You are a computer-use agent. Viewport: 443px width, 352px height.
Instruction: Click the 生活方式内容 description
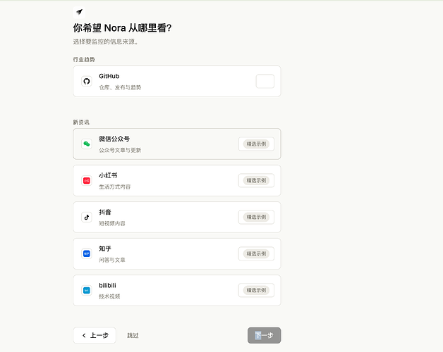click(x=115, y=187)
